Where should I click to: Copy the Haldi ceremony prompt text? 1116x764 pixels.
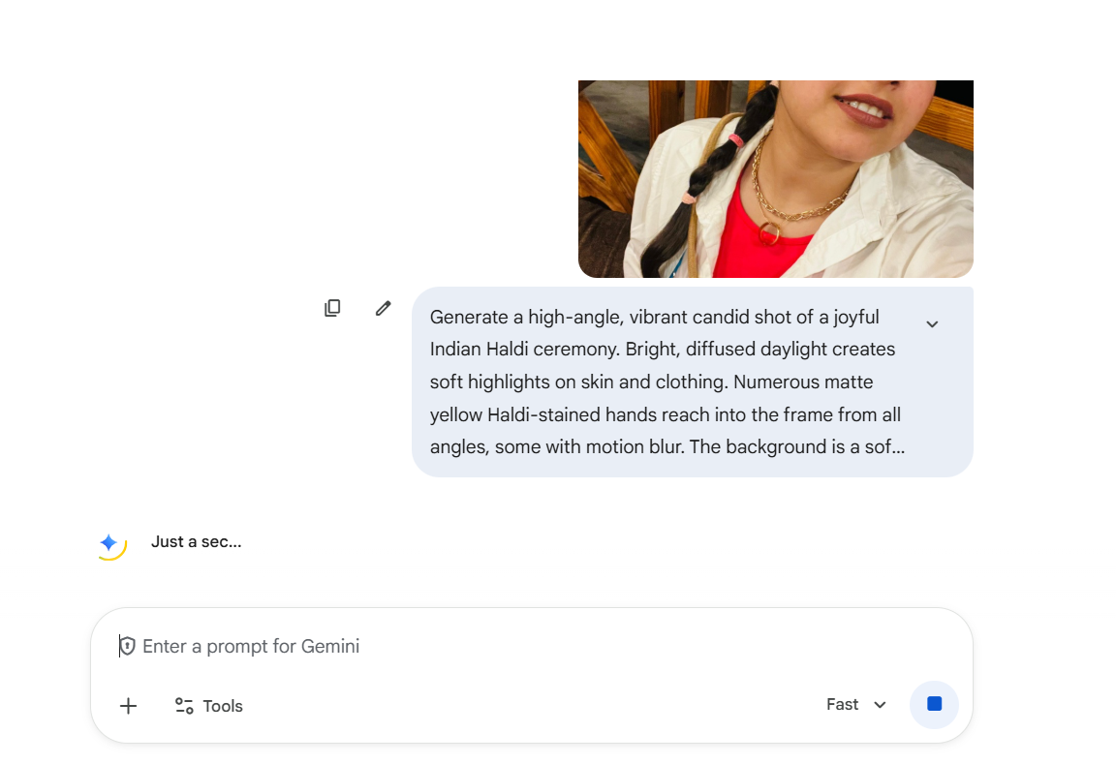click(x=332, y=308)
